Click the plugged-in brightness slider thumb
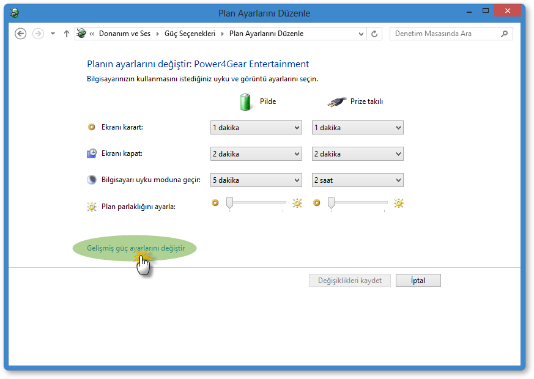This screenshot has width=534, height=379. 331,203
